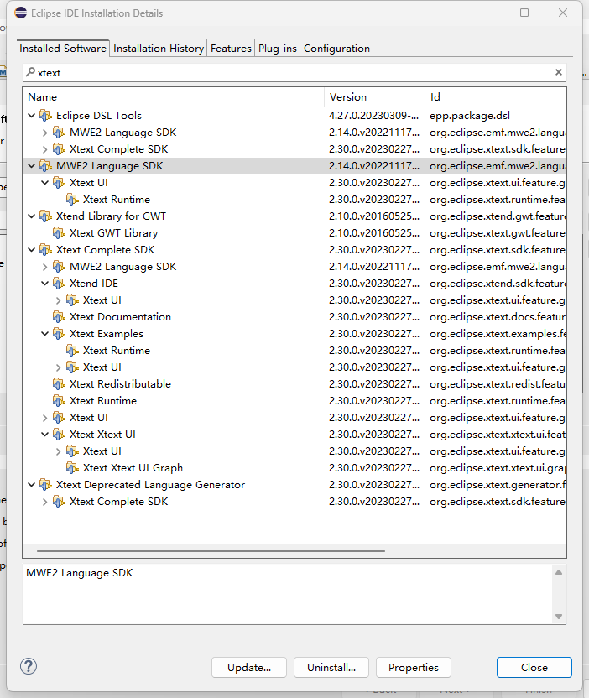Collapse the Xtext Xtext UI node
589x698 pixels.
[45, 435]
